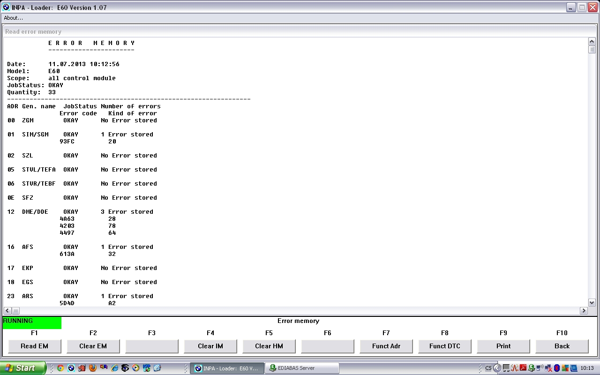Launch Internet Explorer from quick launch
The height and width of the screenshot is (375, 600).
pyautogui.click(x=114, y=368)
